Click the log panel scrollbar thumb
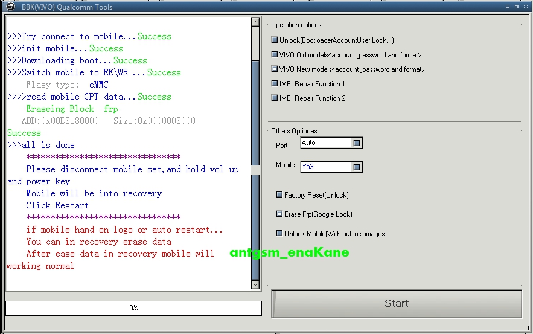 point(255,170)
